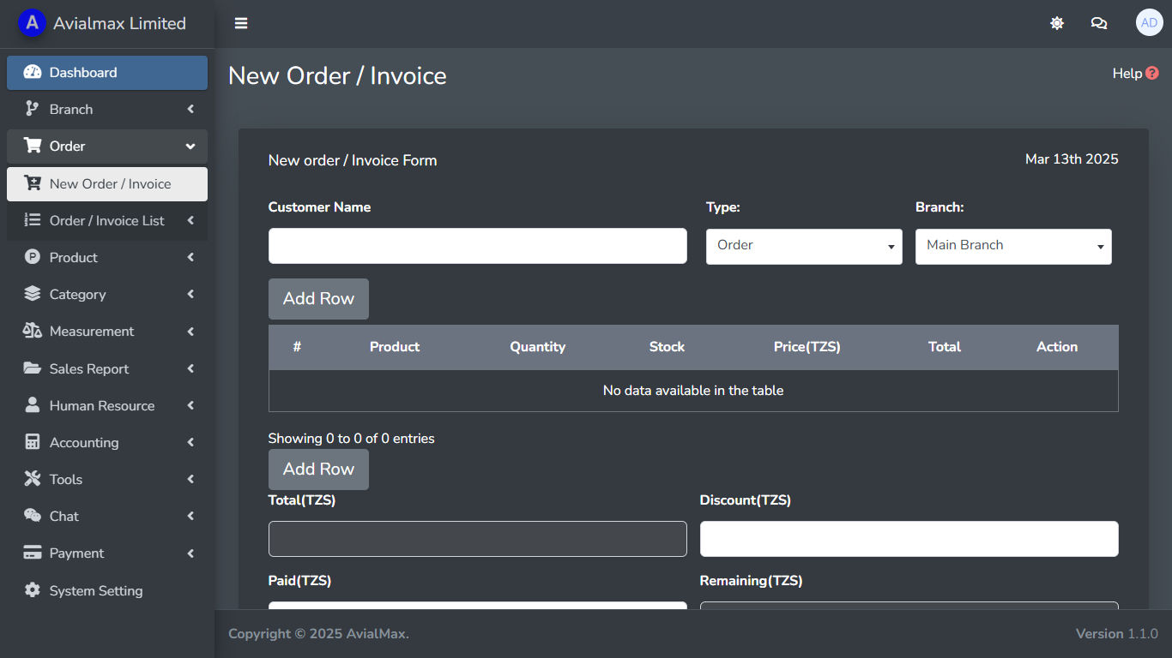Click the red Help question mark icon
The width and height of the screenshot is (1172, 658).
pyautogui.click(x=1152, y=74)
